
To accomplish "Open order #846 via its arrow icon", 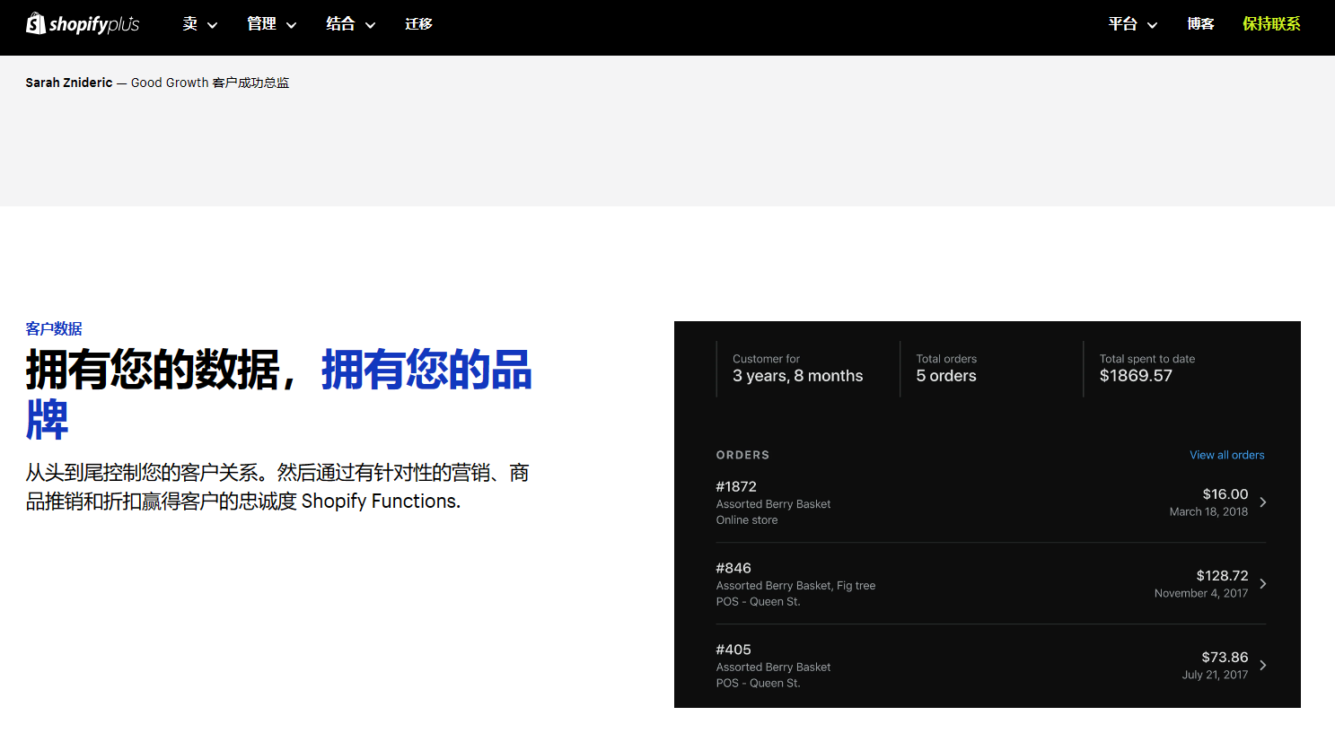I will click(1263, 583).
